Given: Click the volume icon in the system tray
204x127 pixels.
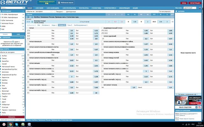Looking at the screenshot, I should [189, 124].
